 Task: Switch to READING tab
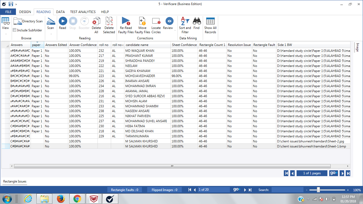[44, 12]
